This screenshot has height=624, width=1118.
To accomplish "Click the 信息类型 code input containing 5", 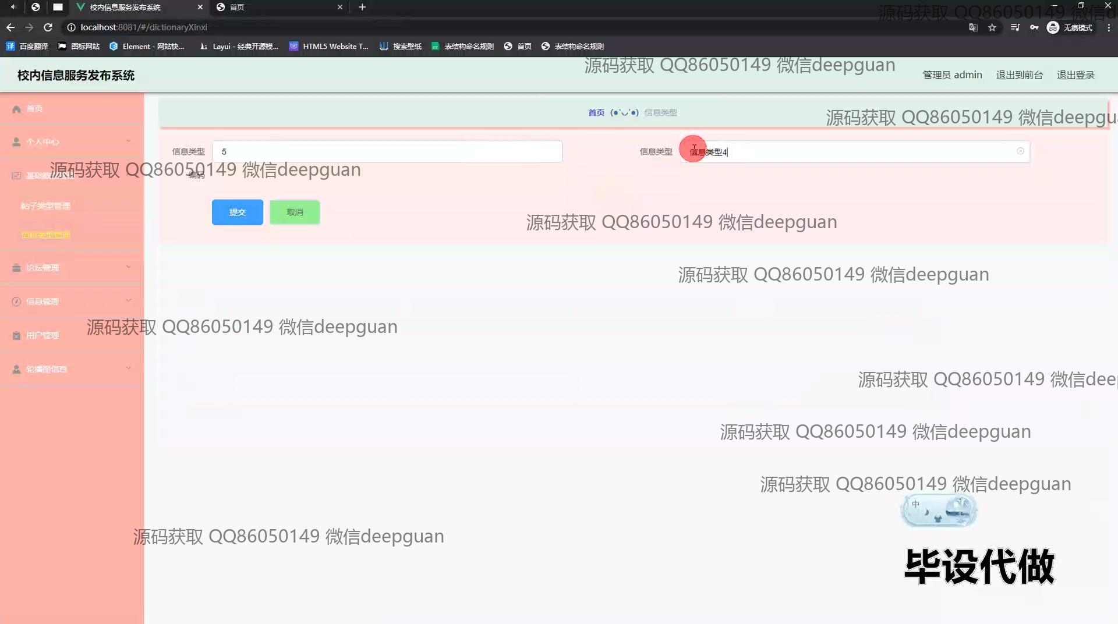I will (x=387, y=151).
